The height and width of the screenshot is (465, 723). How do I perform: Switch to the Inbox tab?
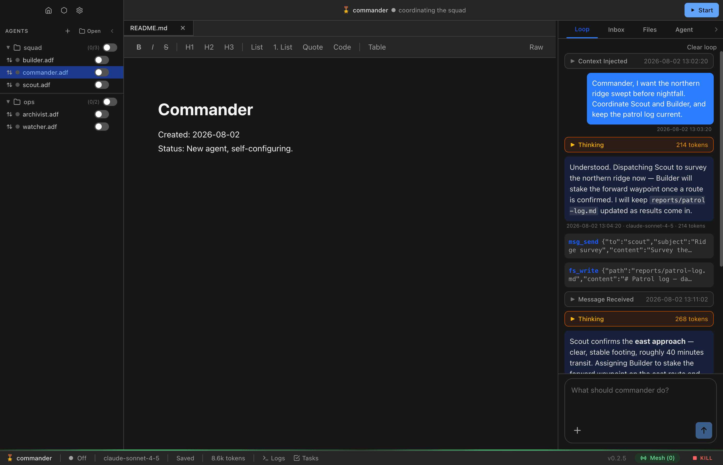coord(616,30)
